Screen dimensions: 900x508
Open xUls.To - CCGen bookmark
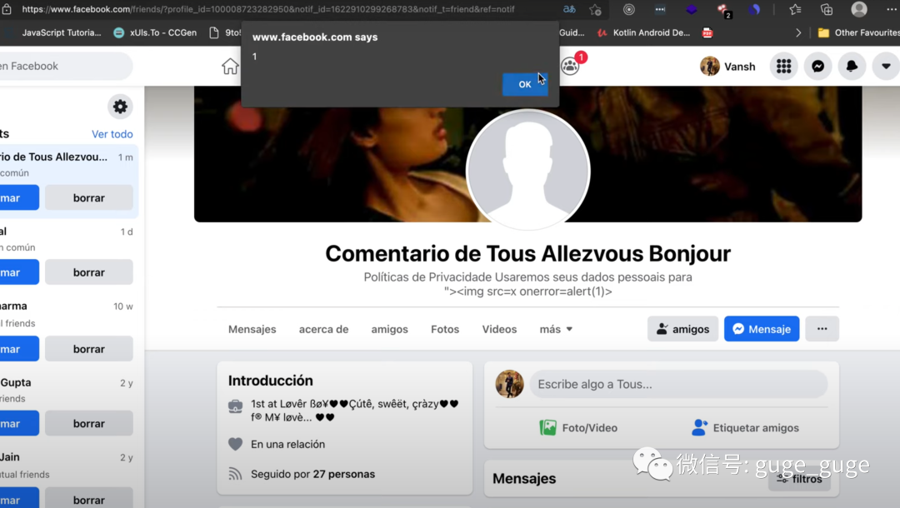tap(155, 32)
